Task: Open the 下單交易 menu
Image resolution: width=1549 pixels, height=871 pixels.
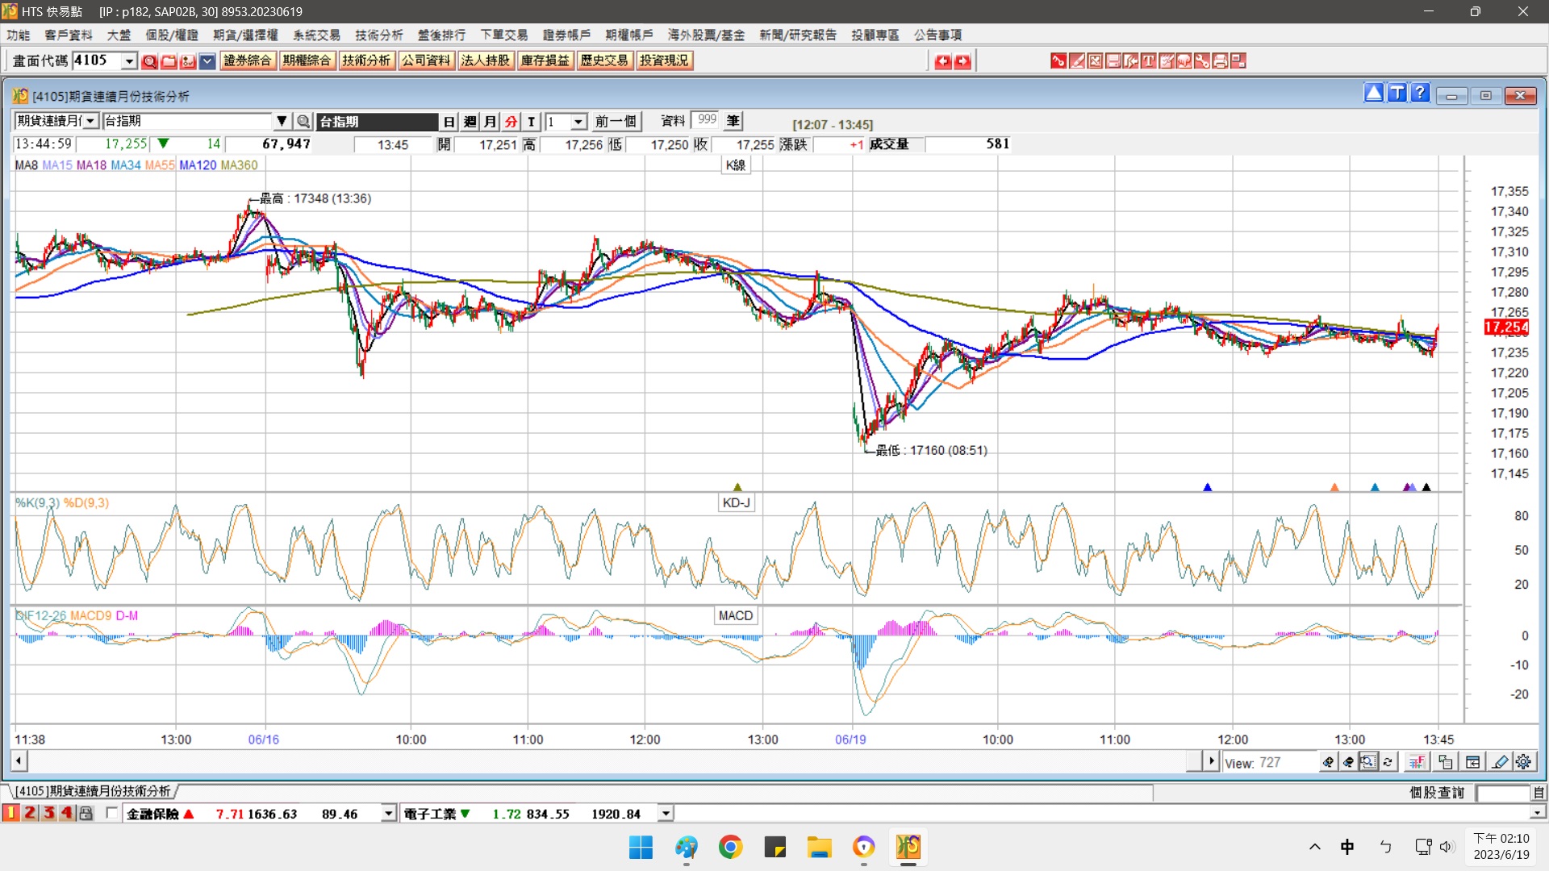Action: pyautogui.click(x=503, y=35)
